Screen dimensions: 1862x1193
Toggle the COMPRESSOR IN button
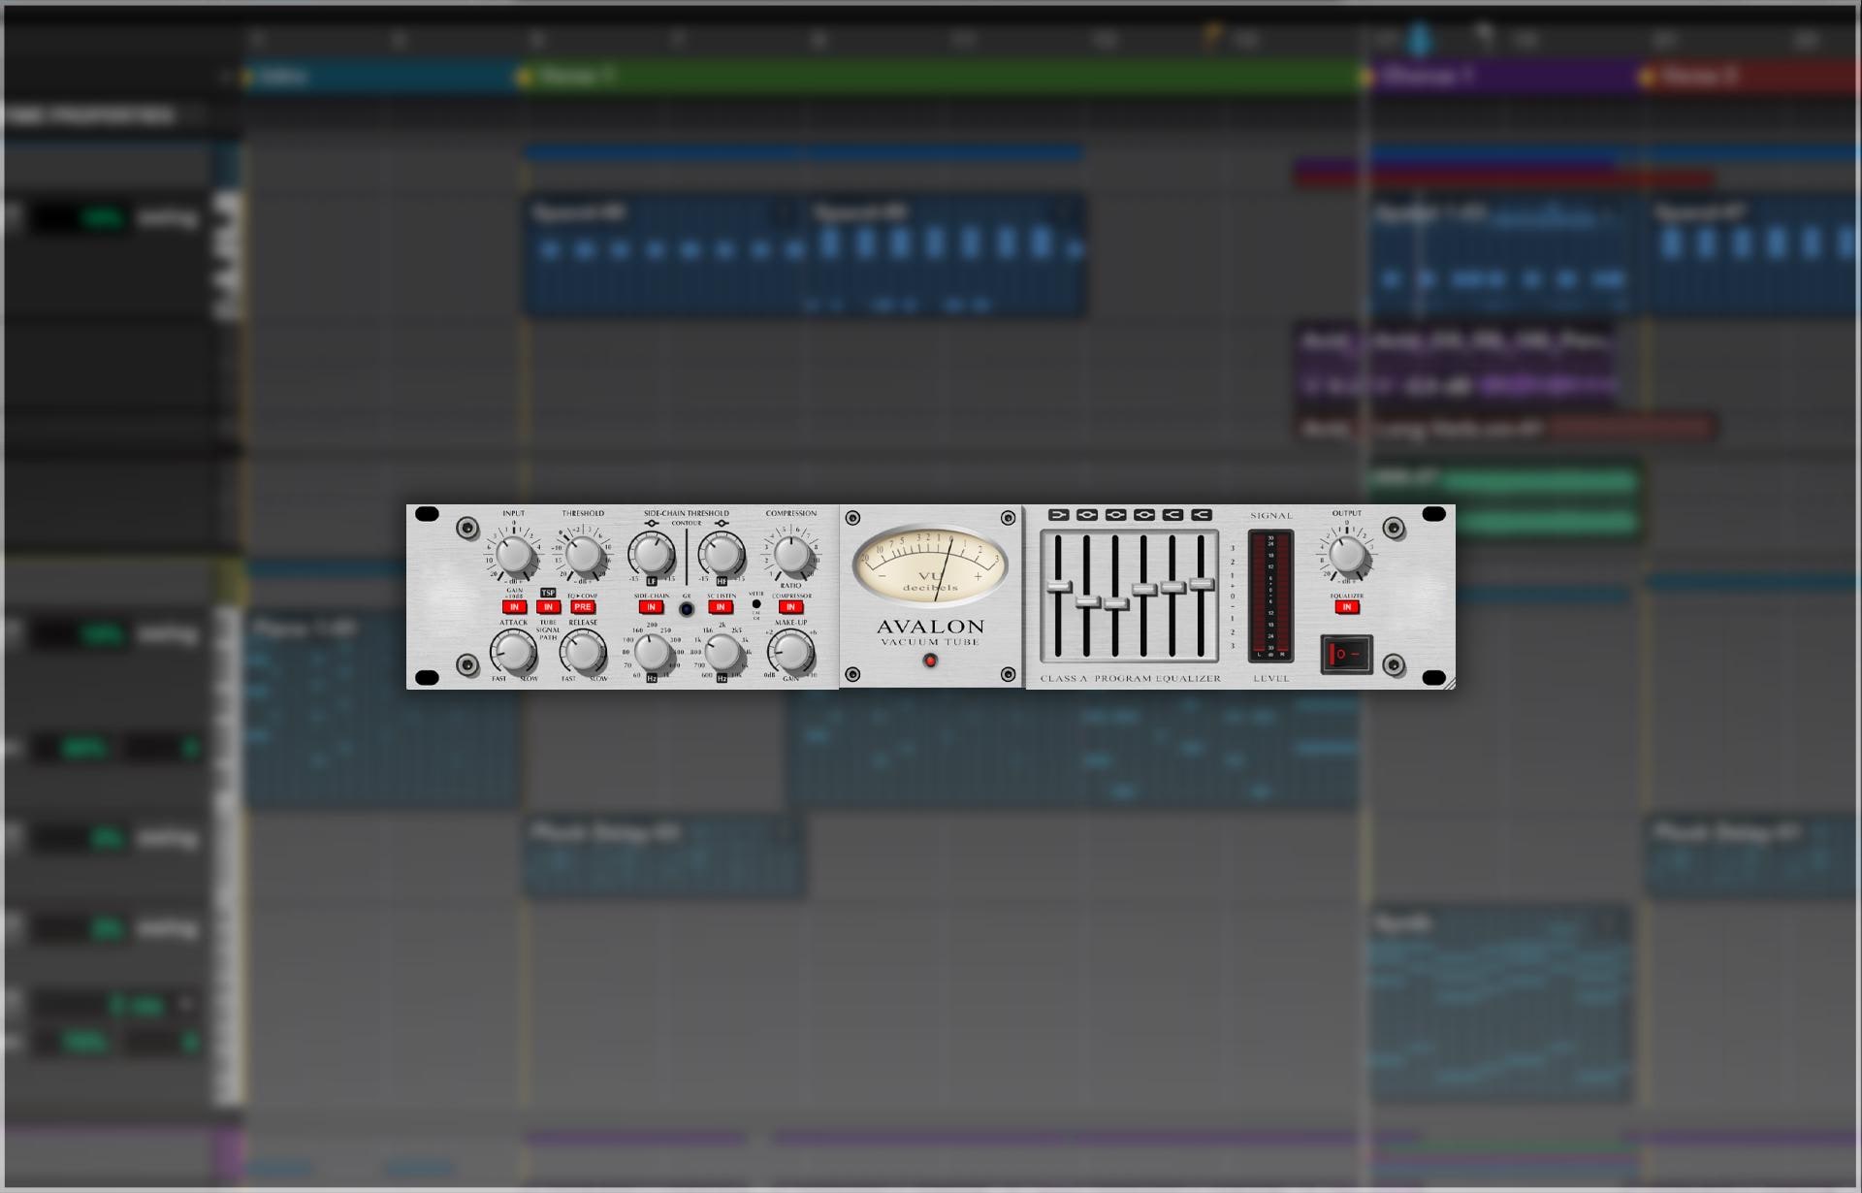coord(791,607)
